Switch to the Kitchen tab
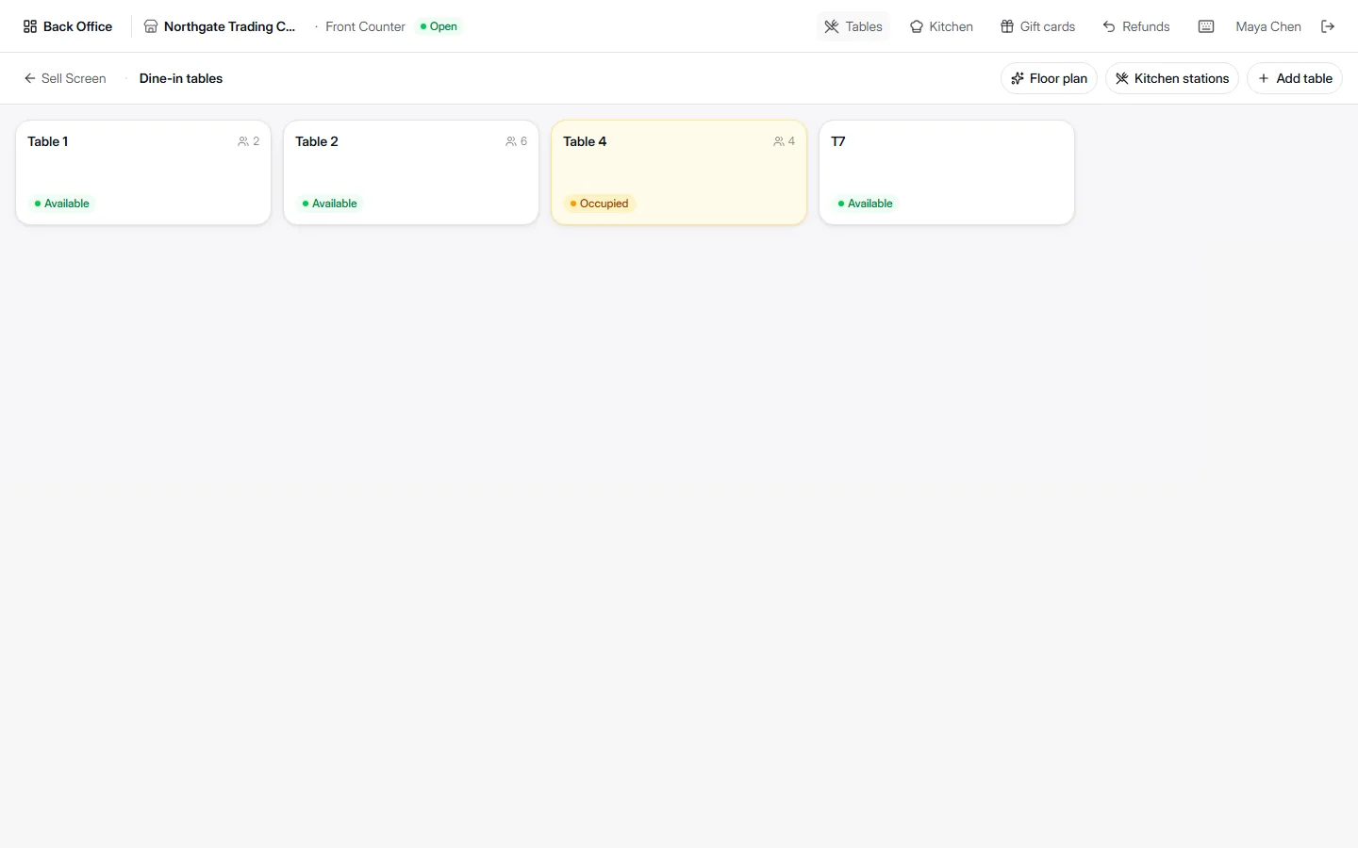1358x848 pixels. (941, 26)
